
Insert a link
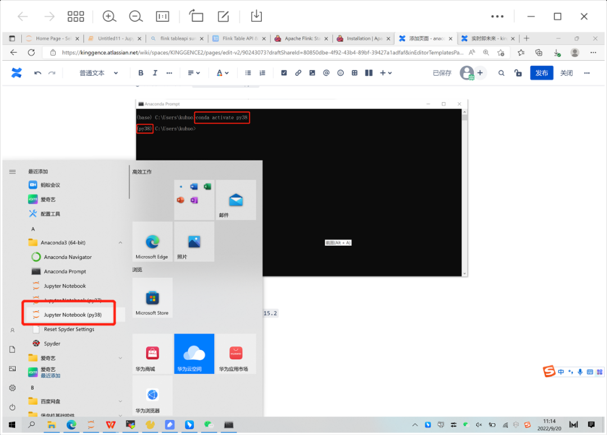[x=298, y=73]
